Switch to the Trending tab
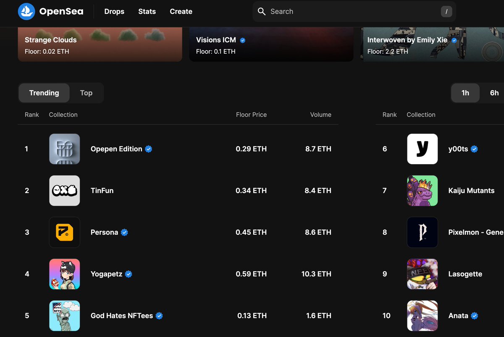This screenshot has width=504, height=337. click(x=44, y=93)
